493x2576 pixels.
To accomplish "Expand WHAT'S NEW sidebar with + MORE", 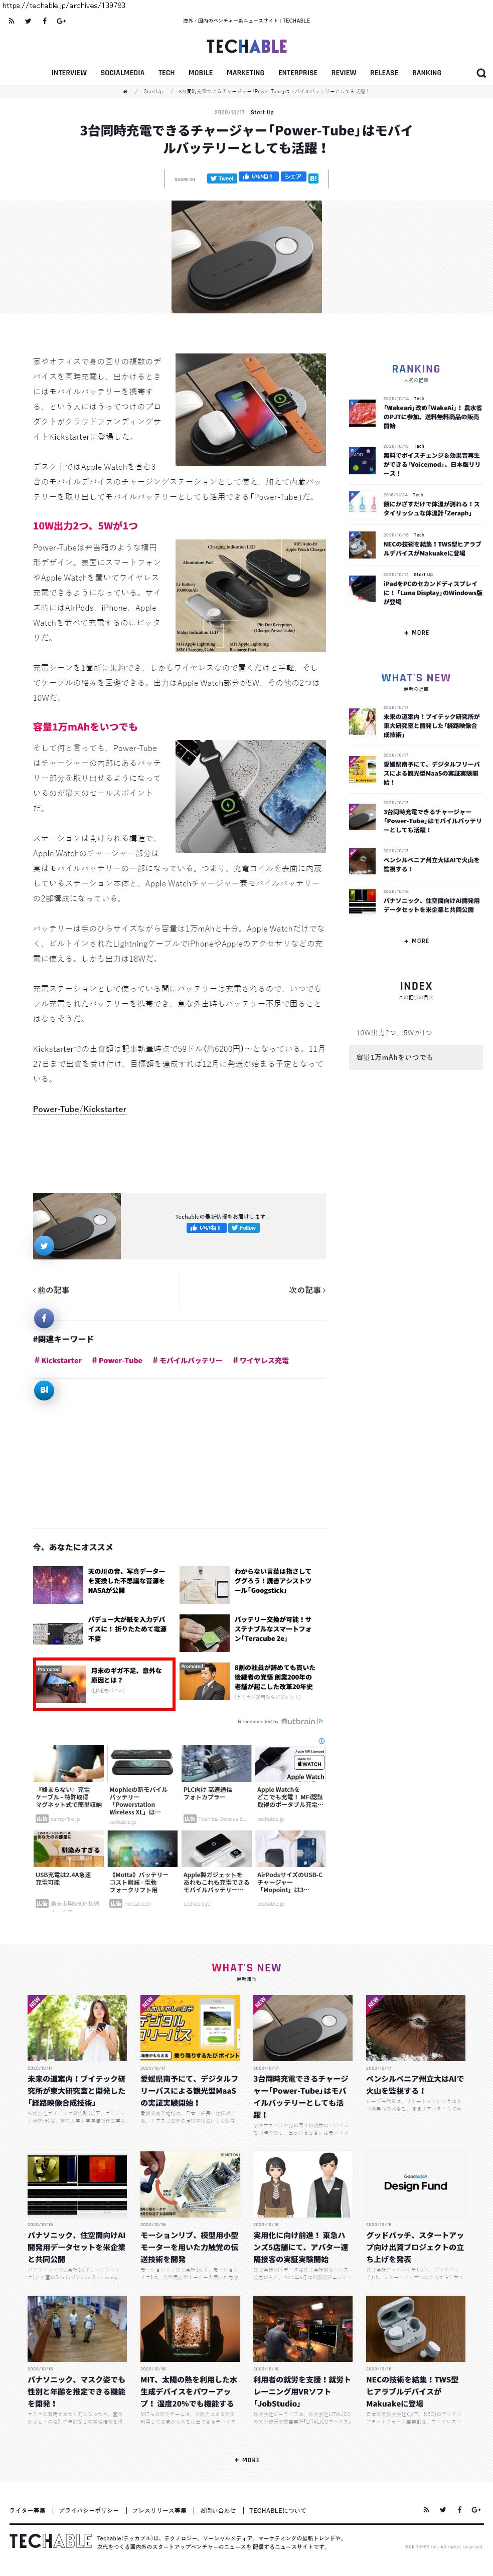I will [416, 940].
